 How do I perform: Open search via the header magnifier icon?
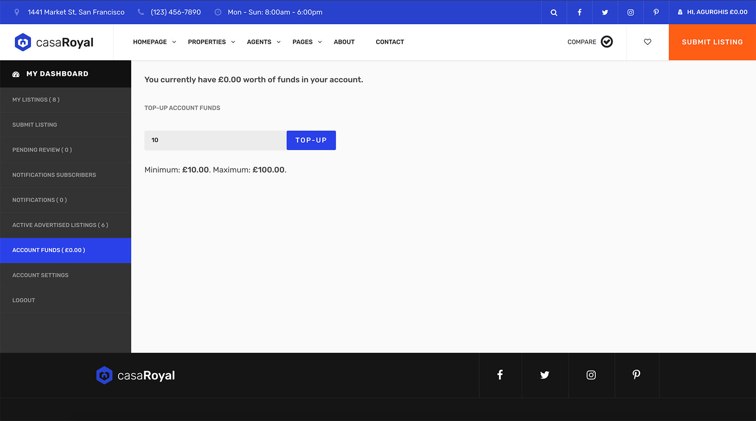(554, 13)
